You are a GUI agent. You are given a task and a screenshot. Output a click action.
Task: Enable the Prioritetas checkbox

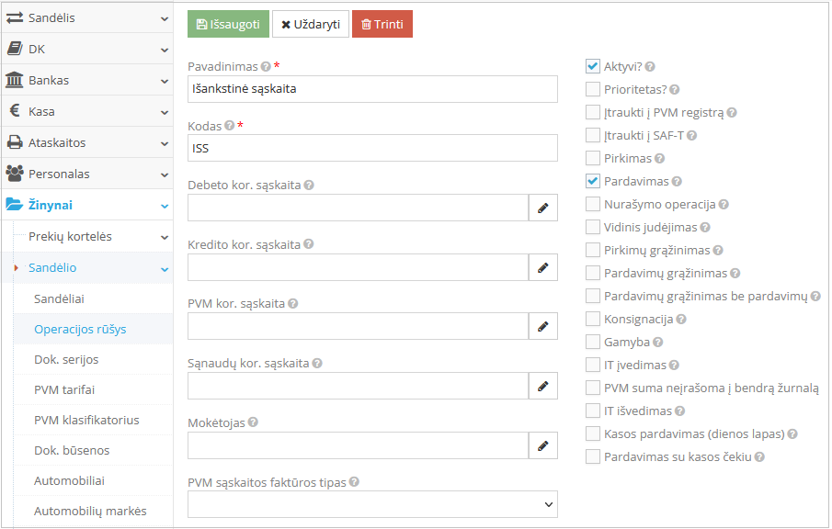593,90
